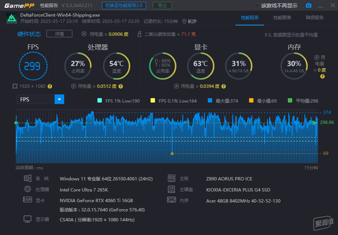Open the FPS chart type dropdown

[x=59, y=99]
